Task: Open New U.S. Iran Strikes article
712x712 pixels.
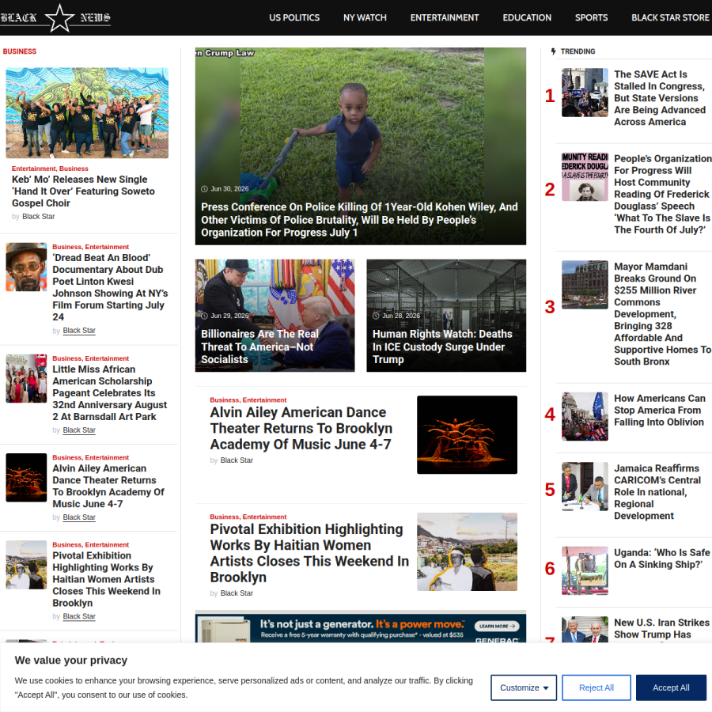Action: coord(661,628)
